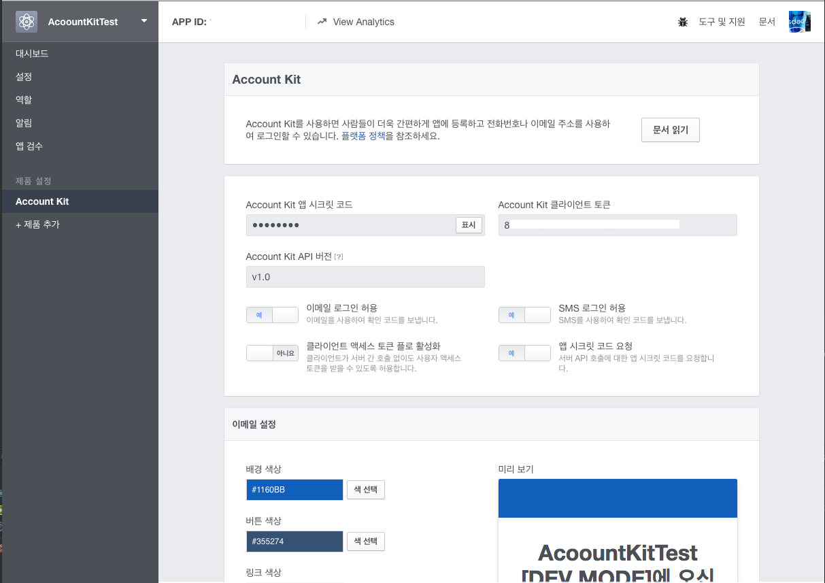Viewport: 825px width, 583px height.
Task: Click + 제품 추가 in the sidebar
Action: click(37, 224)
